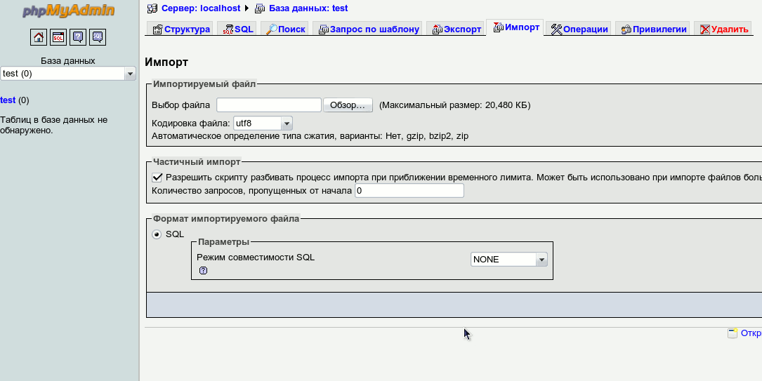Open phpMyAdmin documentation question-mark icon

(78, 37)
